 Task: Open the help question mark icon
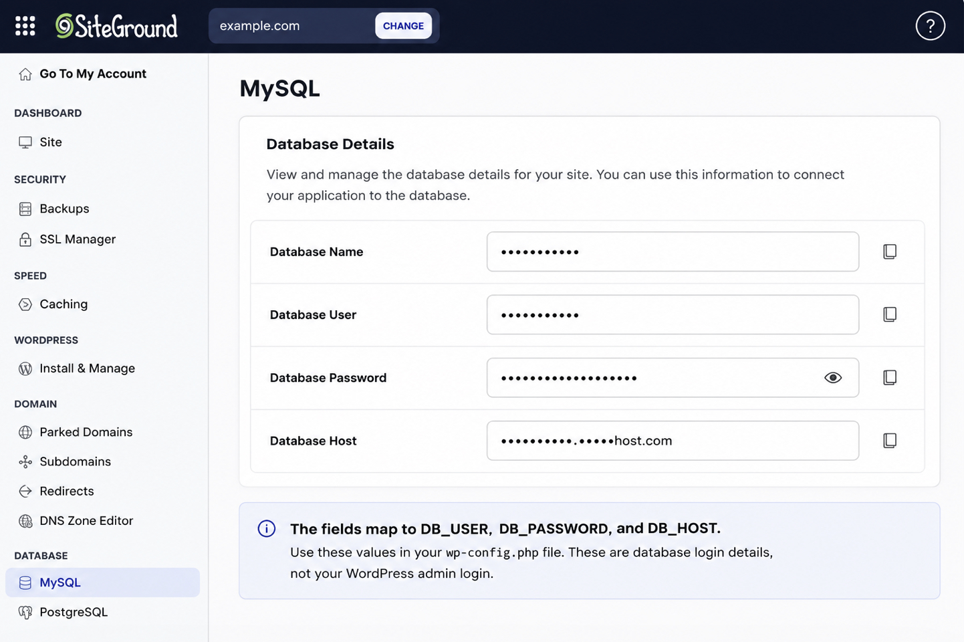(x=930, y=26)
